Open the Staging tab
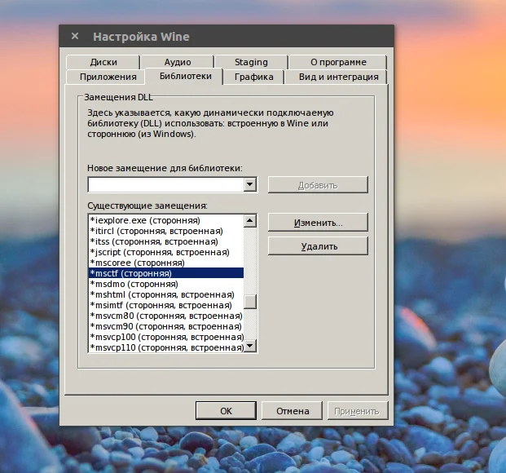Screen dimensions: 506x473 251,62
